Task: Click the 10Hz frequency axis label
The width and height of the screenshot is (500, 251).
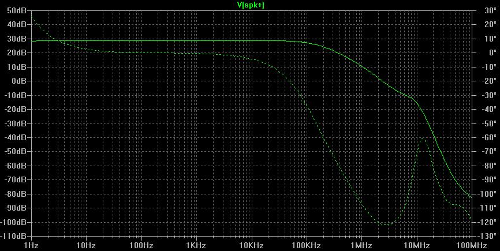Action: click(87, 246)
